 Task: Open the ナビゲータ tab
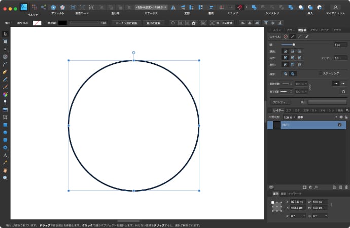tap(295, 194)
